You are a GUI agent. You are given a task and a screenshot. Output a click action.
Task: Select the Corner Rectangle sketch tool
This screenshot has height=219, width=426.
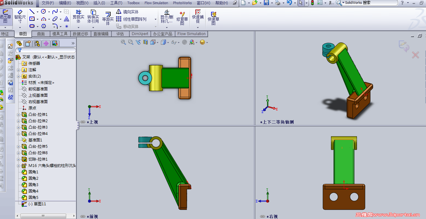32,19
